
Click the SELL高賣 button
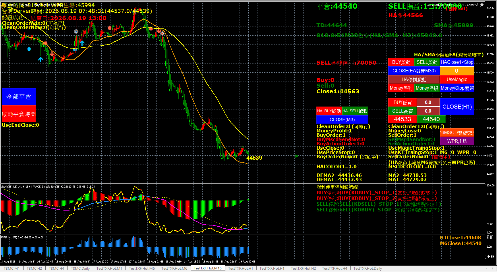(403, 111)
